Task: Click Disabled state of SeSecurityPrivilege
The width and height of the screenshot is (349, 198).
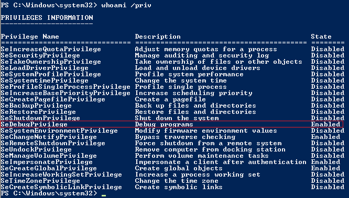Action: (328, 55)
